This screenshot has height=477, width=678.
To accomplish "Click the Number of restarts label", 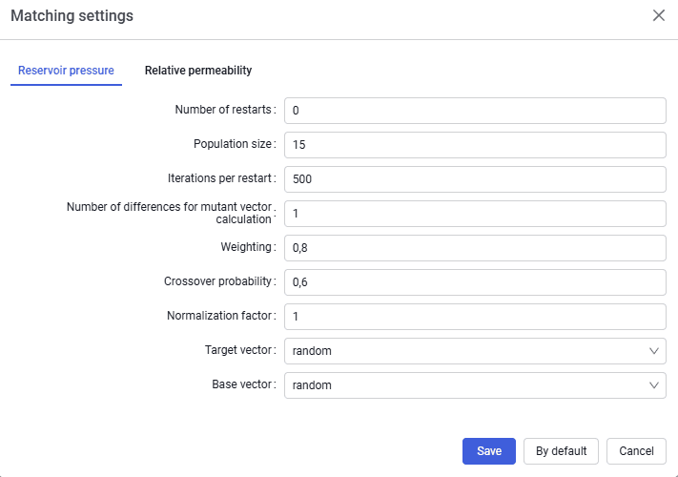I will [223, 110].
